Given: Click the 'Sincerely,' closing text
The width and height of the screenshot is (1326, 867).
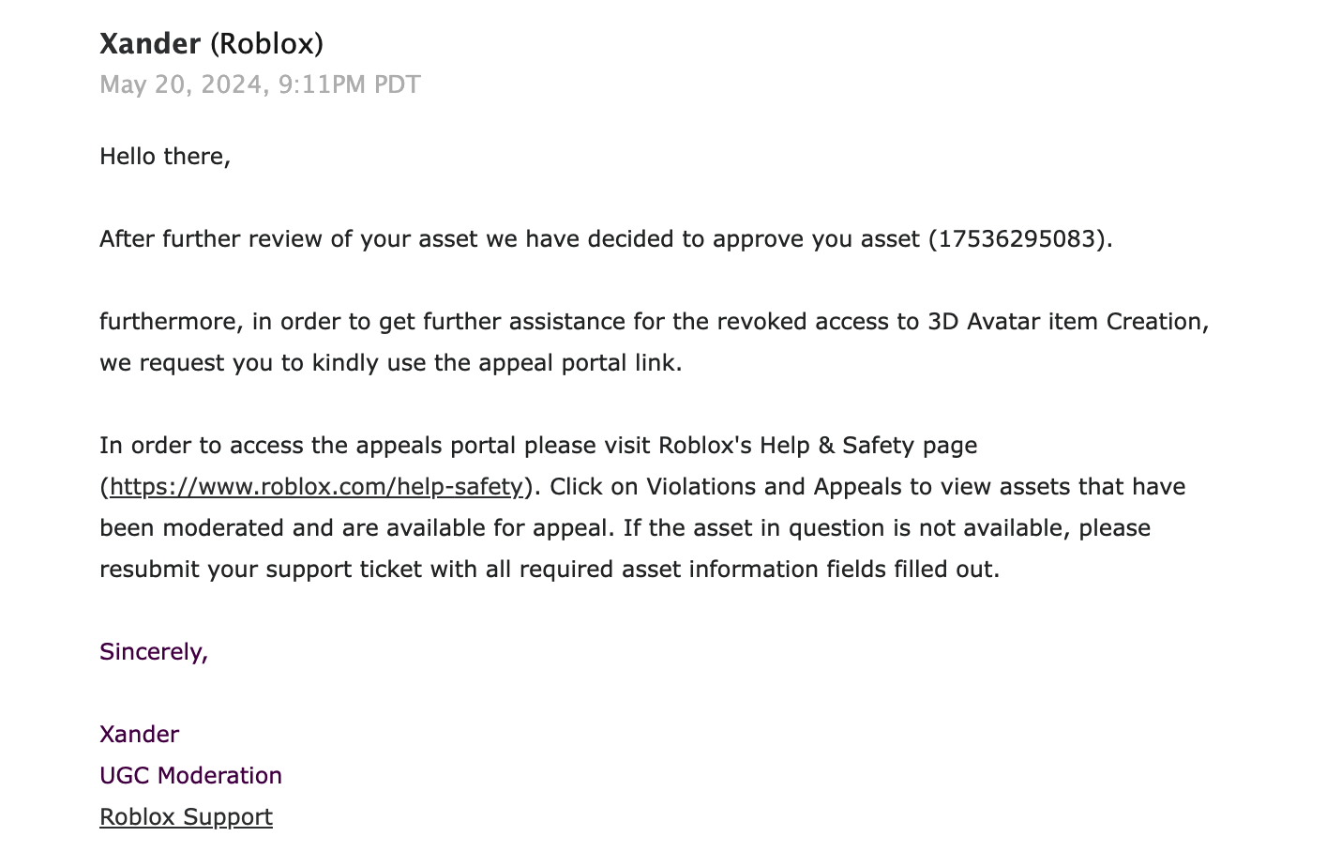Looking at the screenshot, I should [x=154, y=652].
